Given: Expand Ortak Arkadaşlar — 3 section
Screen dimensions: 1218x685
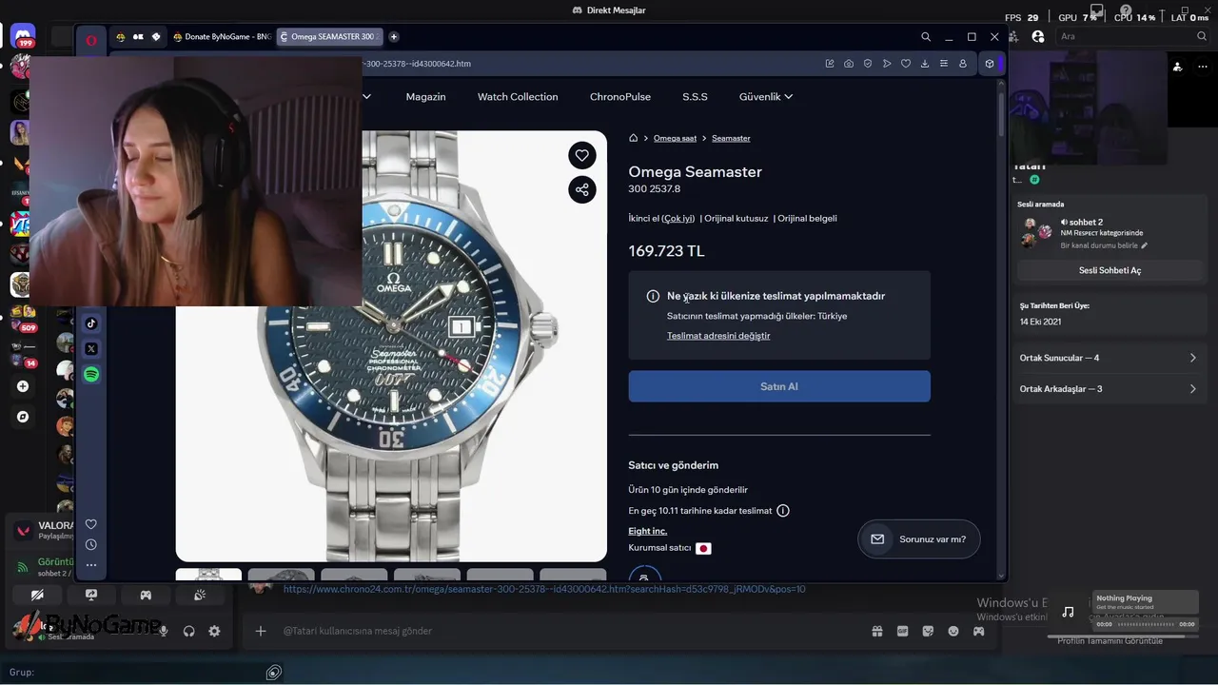Looking at the screenshot, I should point(1108,389).
